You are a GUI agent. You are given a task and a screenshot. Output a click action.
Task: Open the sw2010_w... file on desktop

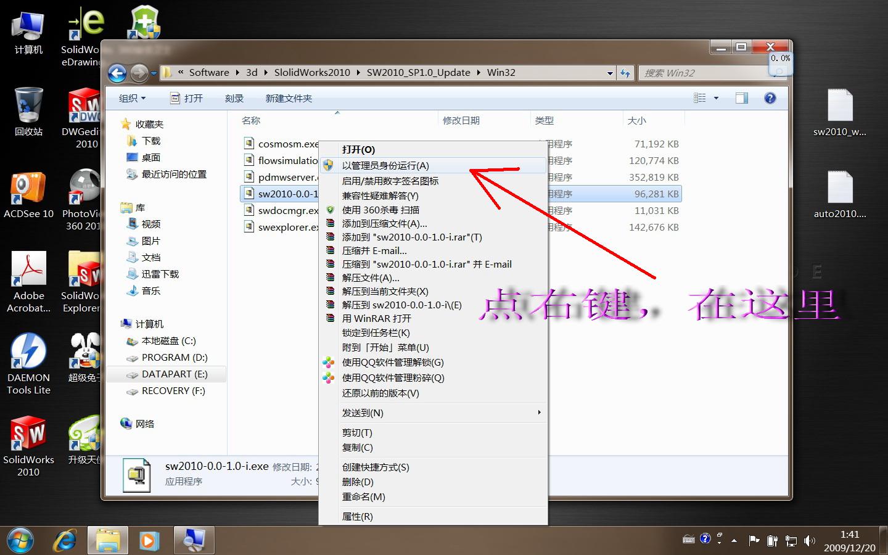tap(840, 112)
